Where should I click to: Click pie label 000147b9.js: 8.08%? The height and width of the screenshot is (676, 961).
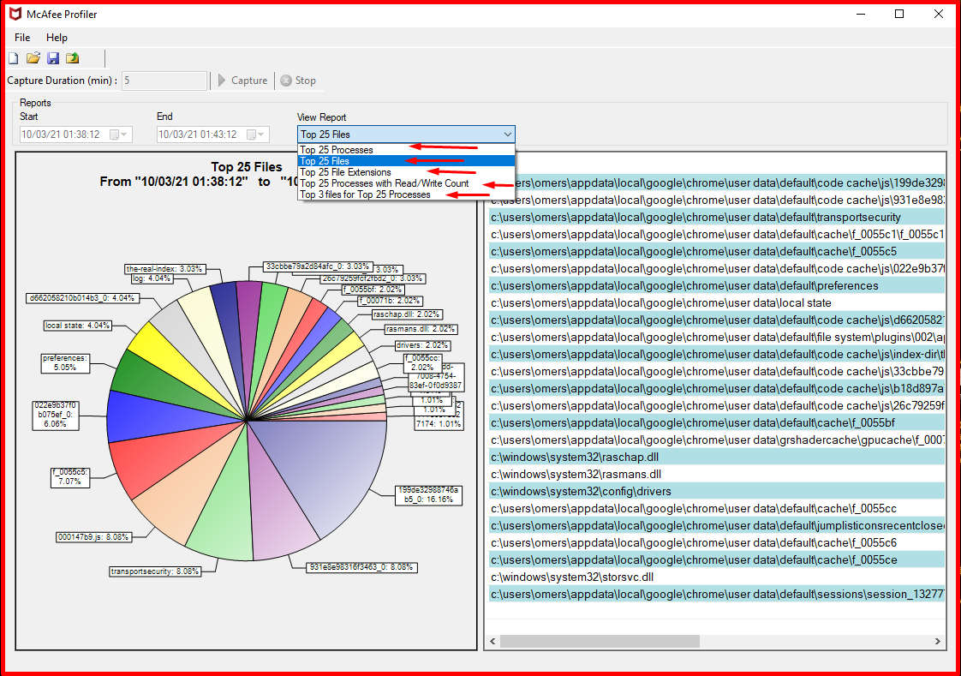(93, 537)
